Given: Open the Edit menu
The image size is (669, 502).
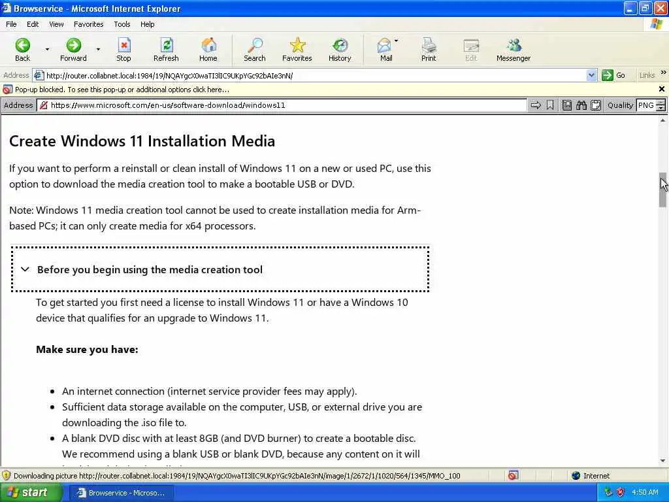Looking at the screenshot, I should [33, 24].
